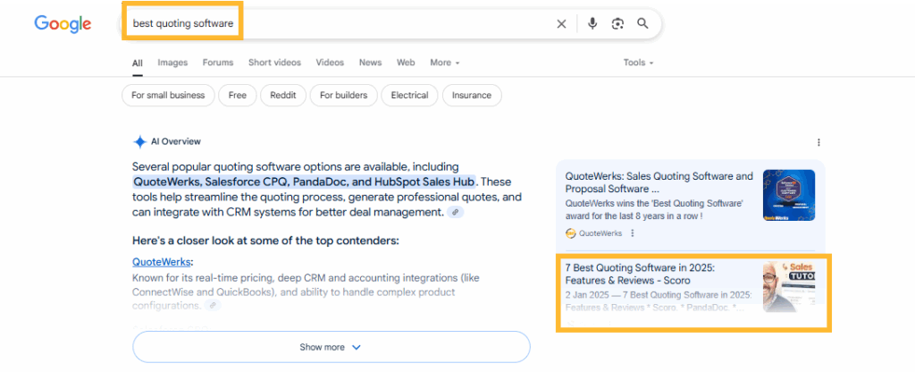
Task: Click the QuoteWerks award thumbnail image
Action: pyautogui.click(x=788, y=195)
